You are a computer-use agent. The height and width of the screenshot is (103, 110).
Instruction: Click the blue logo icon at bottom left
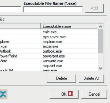coord(3,94)
